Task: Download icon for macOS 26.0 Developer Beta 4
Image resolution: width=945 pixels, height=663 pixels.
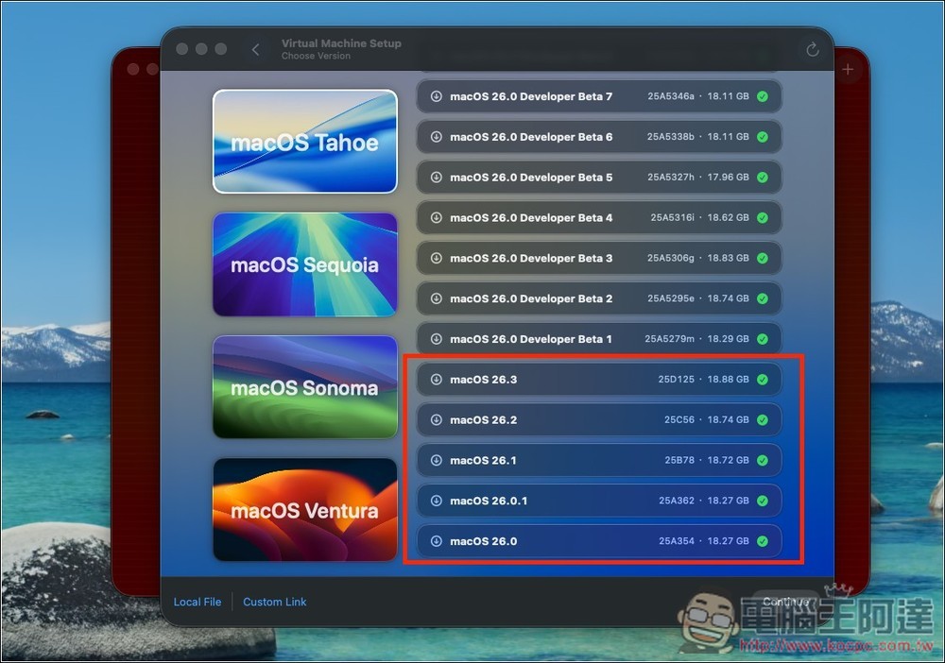Action: click(x=437, y=217)
